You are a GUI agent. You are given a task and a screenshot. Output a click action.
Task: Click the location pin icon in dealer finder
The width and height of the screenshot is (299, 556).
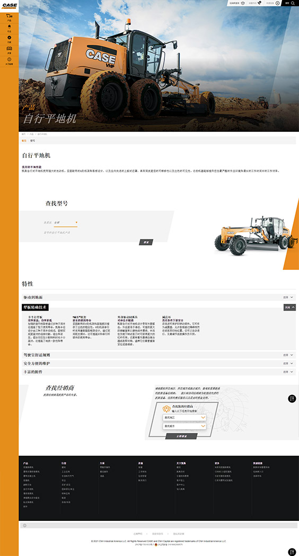pyautogui.click(x=166, y=409)
